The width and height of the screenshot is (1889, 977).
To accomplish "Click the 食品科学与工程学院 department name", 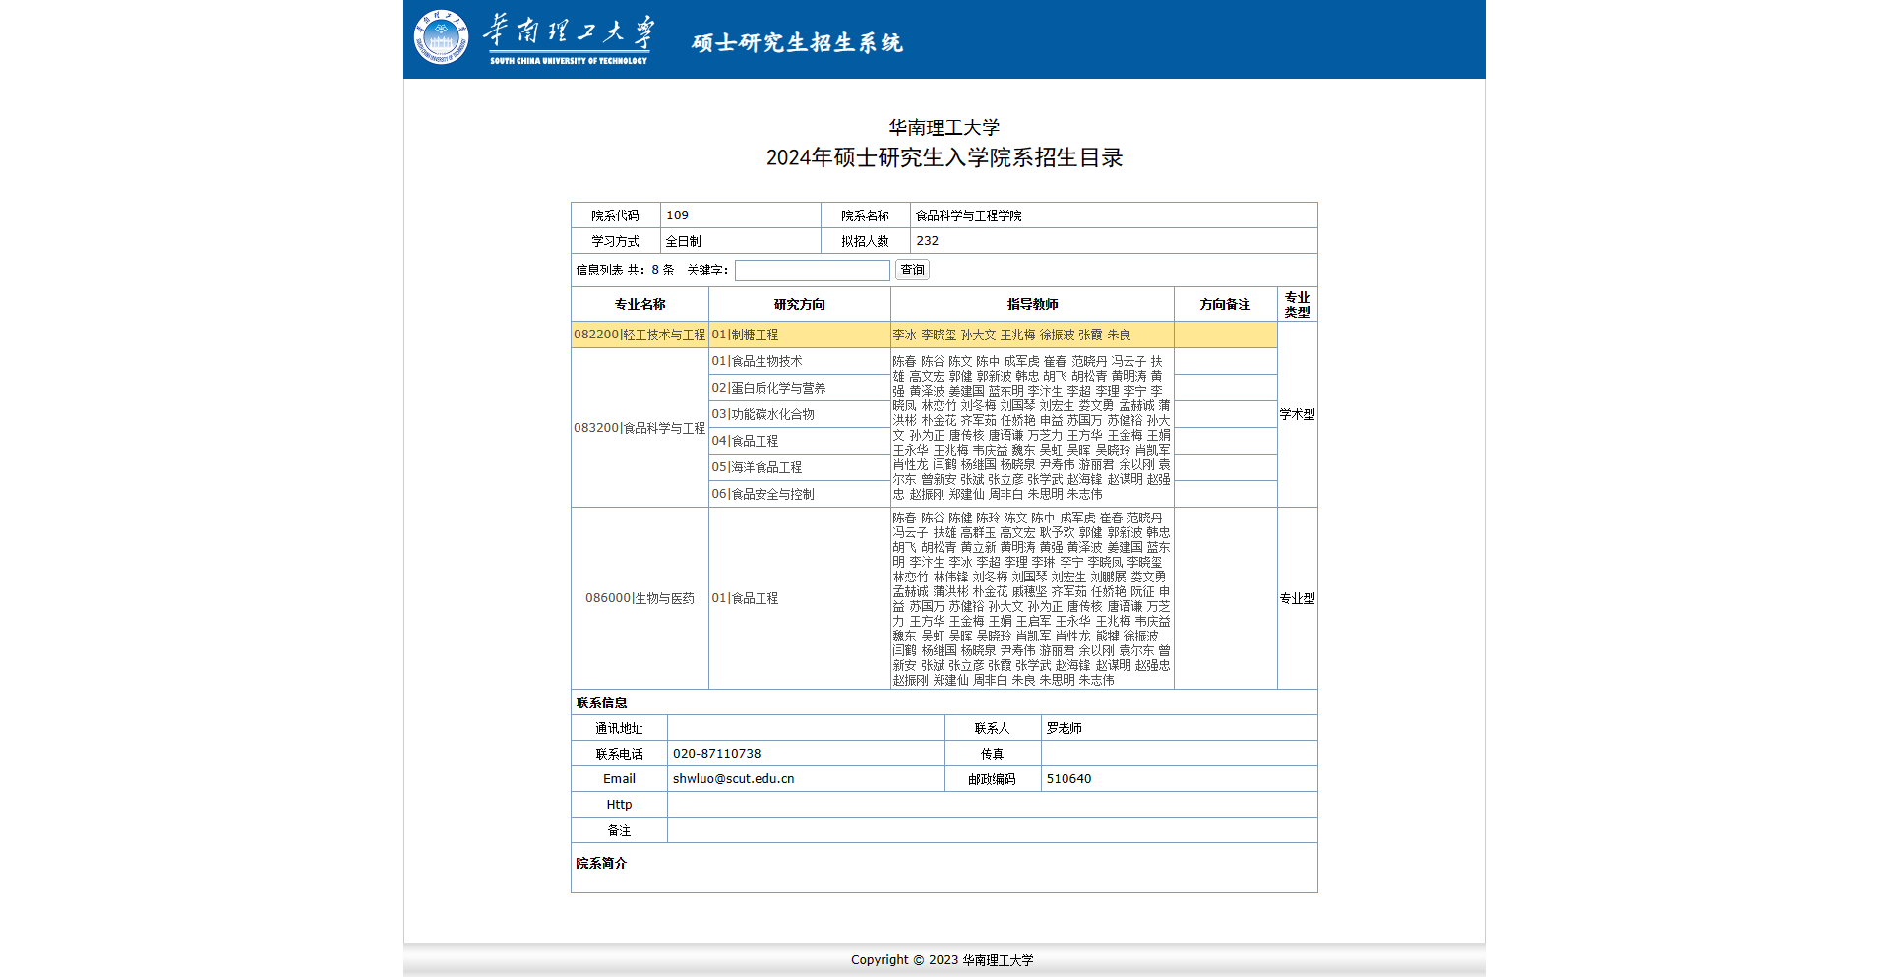I will [x=968, y=215].
